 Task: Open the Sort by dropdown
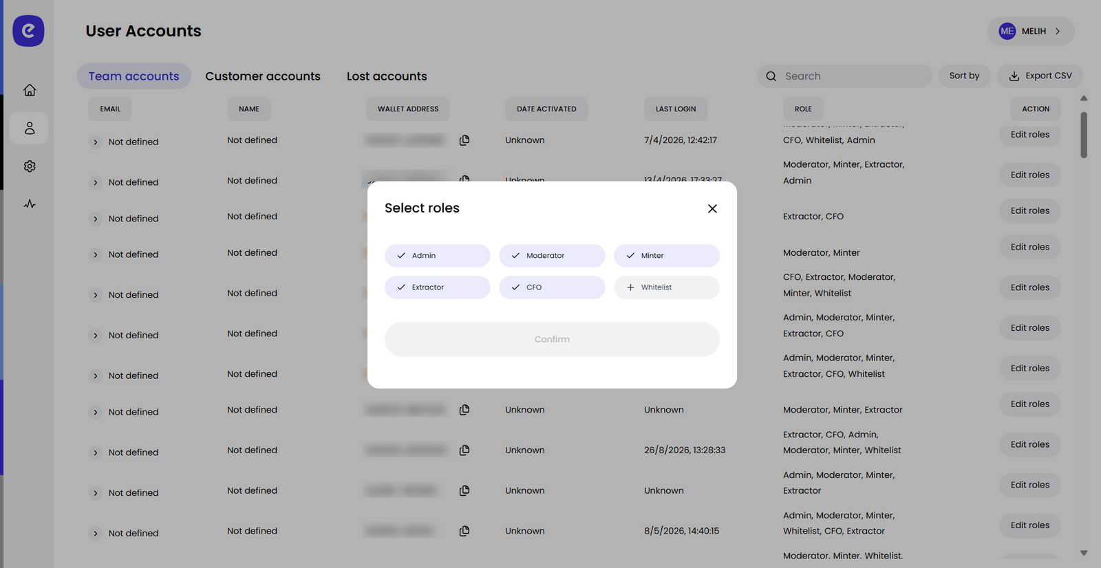pyautogui.click(x=964, y=76)
